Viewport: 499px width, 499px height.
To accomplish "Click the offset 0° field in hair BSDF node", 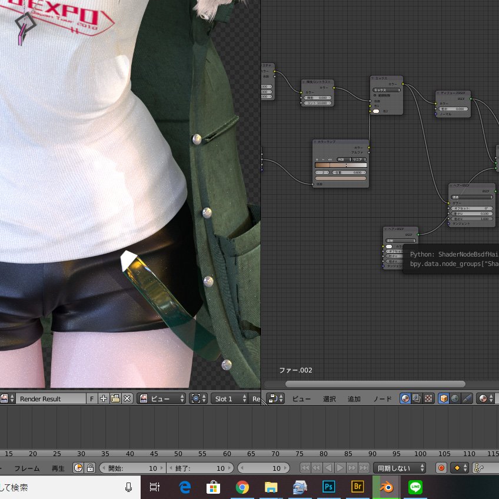I will (471, 208).
